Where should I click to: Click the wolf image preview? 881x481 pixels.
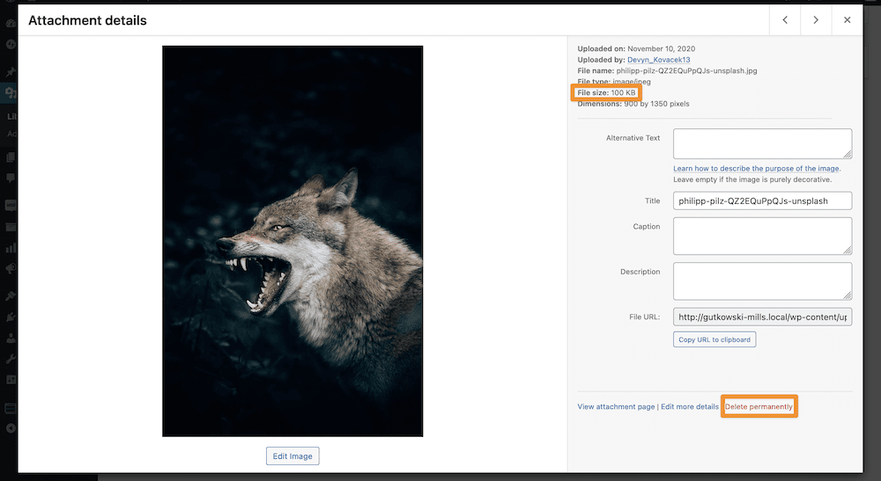[292, 241]
